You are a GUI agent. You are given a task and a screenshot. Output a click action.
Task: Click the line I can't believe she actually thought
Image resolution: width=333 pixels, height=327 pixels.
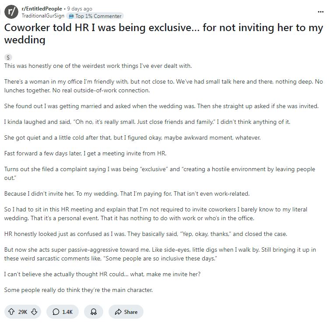pos(102,274)
